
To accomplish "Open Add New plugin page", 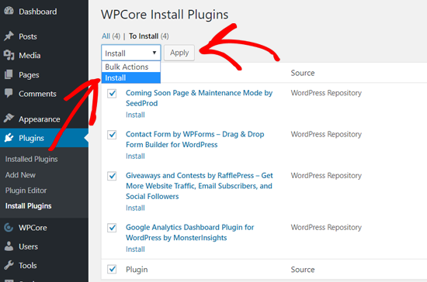I will coord(20,175).
